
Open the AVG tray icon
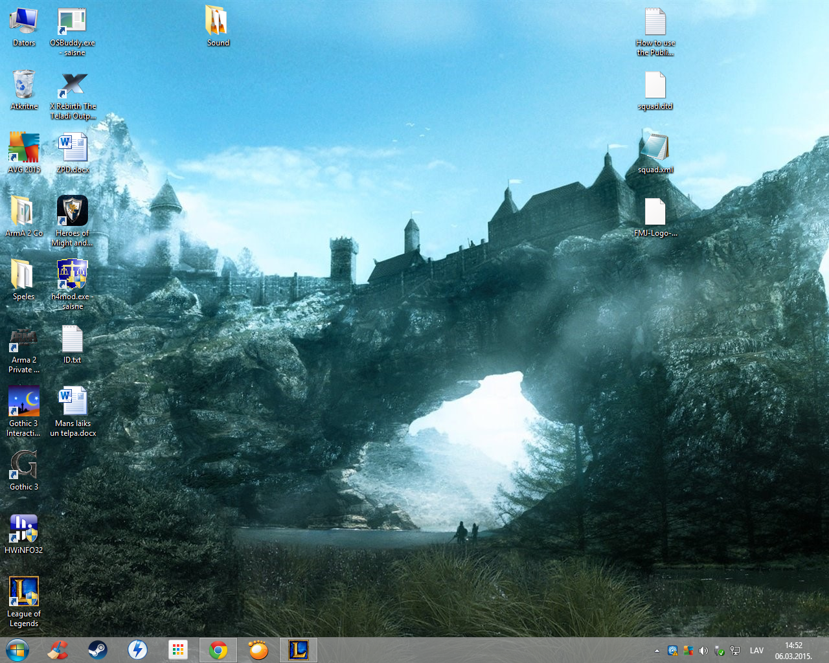point(688,651)
